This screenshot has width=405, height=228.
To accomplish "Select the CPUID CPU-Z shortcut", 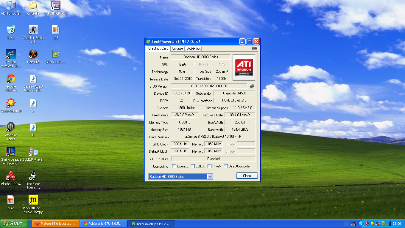I will tap(55, 8).
